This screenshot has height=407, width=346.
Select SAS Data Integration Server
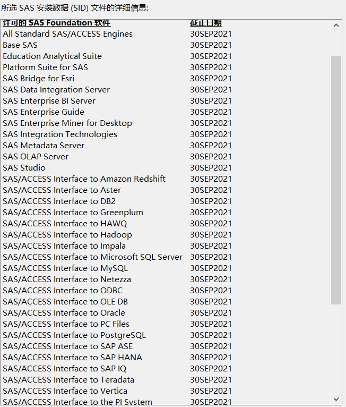pos(56,90)
